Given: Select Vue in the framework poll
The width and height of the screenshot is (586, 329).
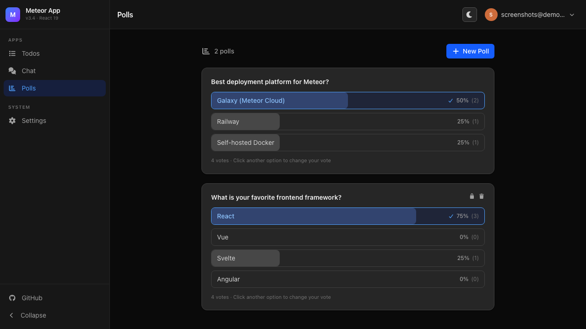Looking at the screenshot, I should click(347, 237).
